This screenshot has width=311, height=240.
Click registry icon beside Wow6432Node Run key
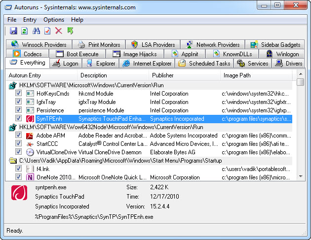pos(13,127)
